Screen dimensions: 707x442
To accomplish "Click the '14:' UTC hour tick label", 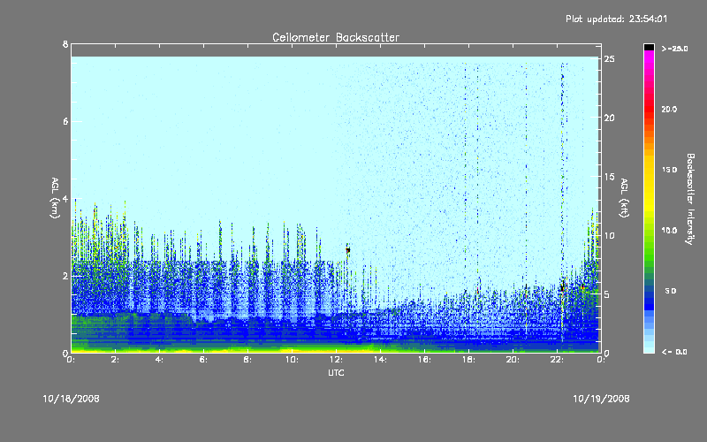I will coord(380,360).
